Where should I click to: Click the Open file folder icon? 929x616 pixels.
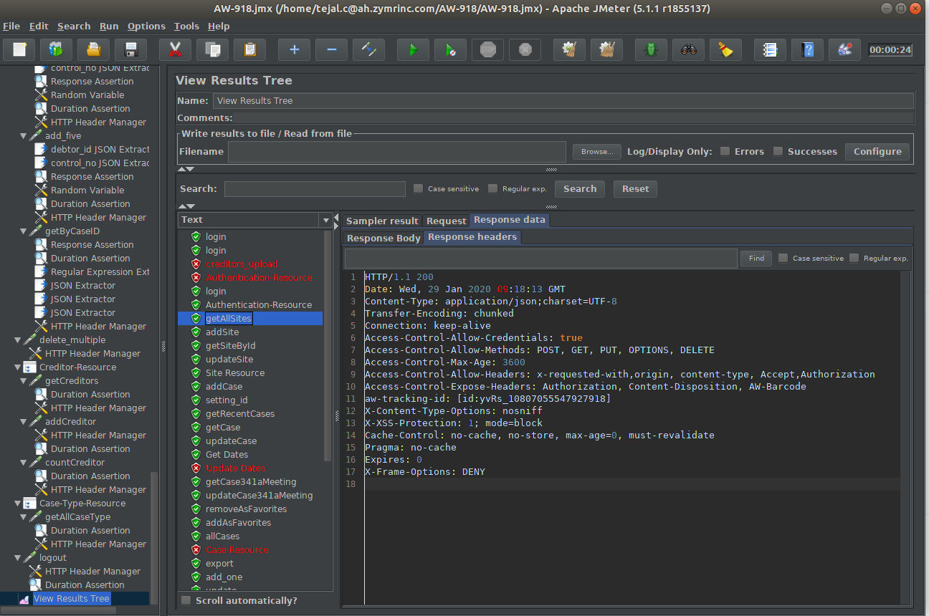(x=94, y=49)
